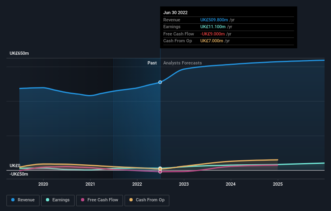Toggle the Revenue legend series
Image resolution: width=331 pixels, height=211 pixels.
[x=23, y=200]
